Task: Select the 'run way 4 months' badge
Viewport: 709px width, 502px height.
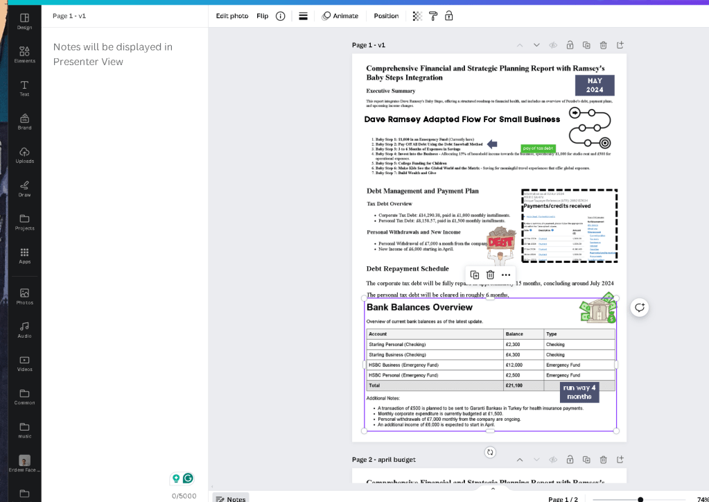Action: click(x=579, y=392)
